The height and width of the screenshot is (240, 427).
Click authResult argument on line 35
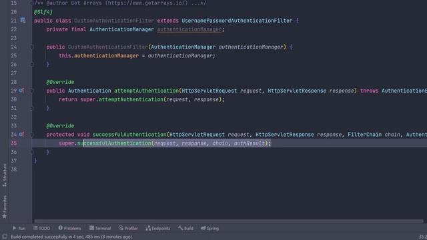249,143
